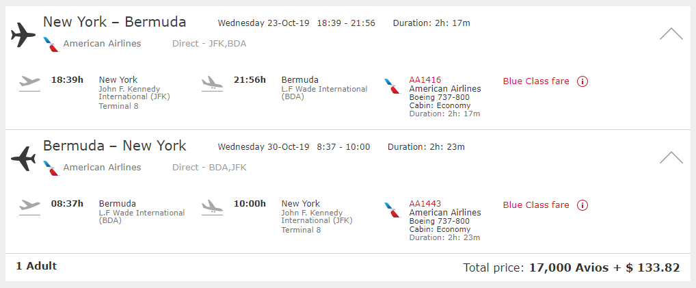Click the American Airlines logo under New York – Bermuda
696x288 pixels.
51,44
